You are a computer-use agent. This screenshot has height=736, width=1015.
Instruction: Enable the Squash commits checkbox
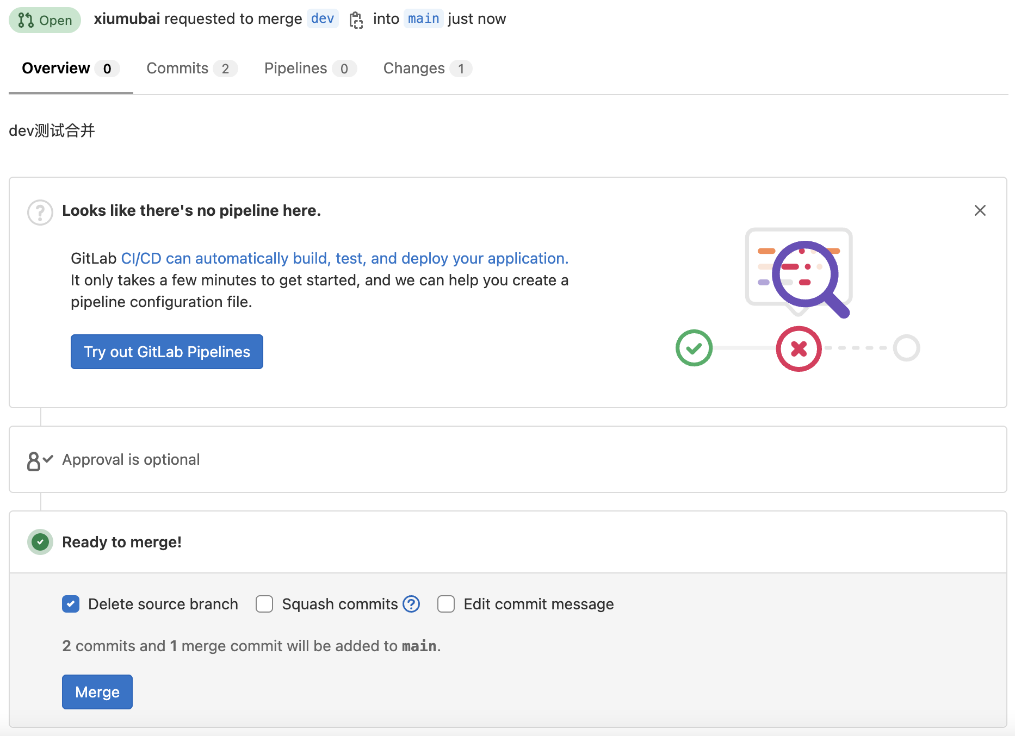click(x=264, y=604)
